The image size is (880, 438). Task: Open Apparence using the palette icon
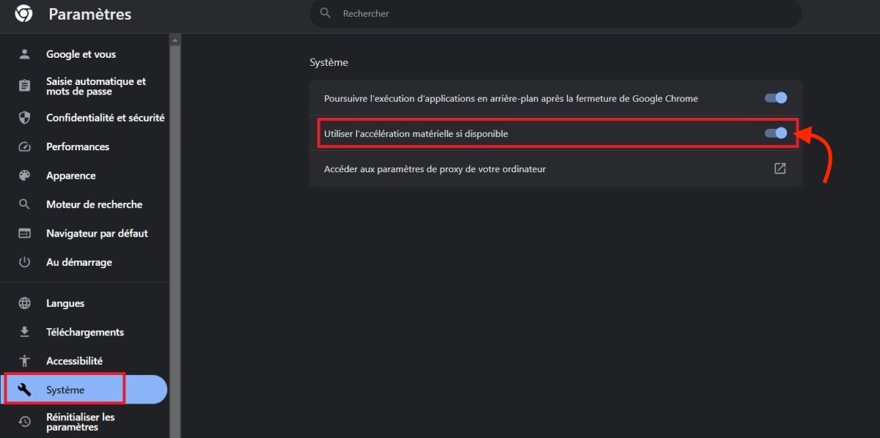point(24,175)
